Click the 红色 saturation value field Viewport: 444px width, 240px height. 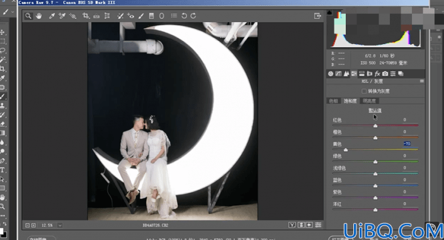point(405,120)
